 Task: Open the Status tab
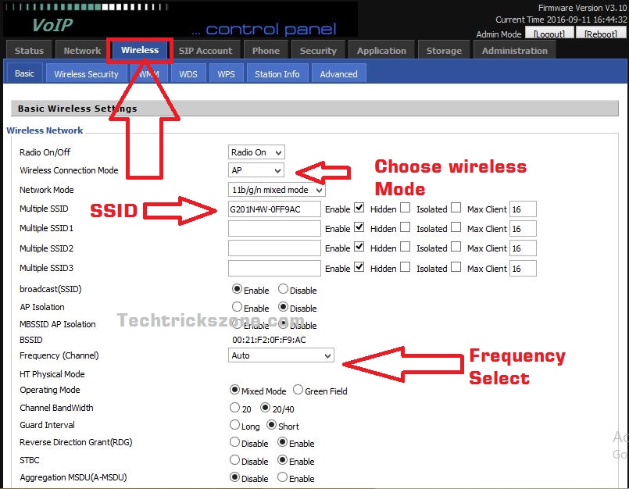(x=30, y=51)
